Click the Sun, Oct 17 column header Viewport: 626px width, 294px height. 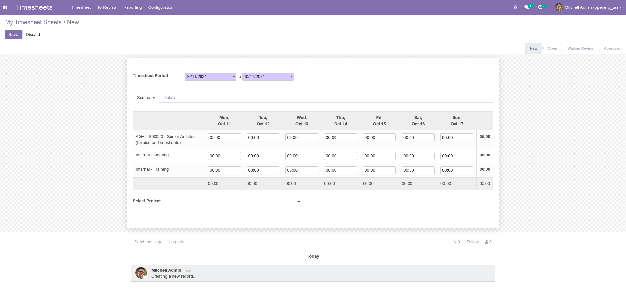[457, 121]
